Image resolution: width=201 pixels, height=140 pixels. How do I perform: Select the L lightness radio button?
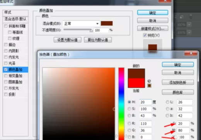(x=167, y=102)
